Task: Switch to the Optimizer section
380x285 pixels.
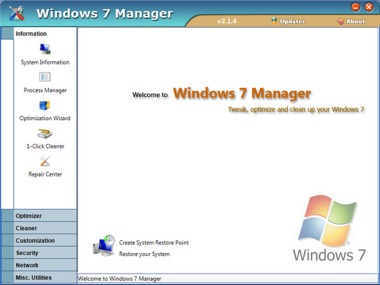Action: pos(39,216)
